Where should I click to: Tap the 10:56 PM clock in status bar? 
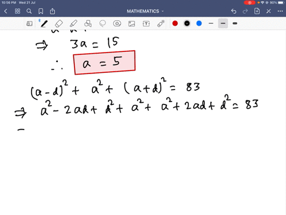pos(9,2)
